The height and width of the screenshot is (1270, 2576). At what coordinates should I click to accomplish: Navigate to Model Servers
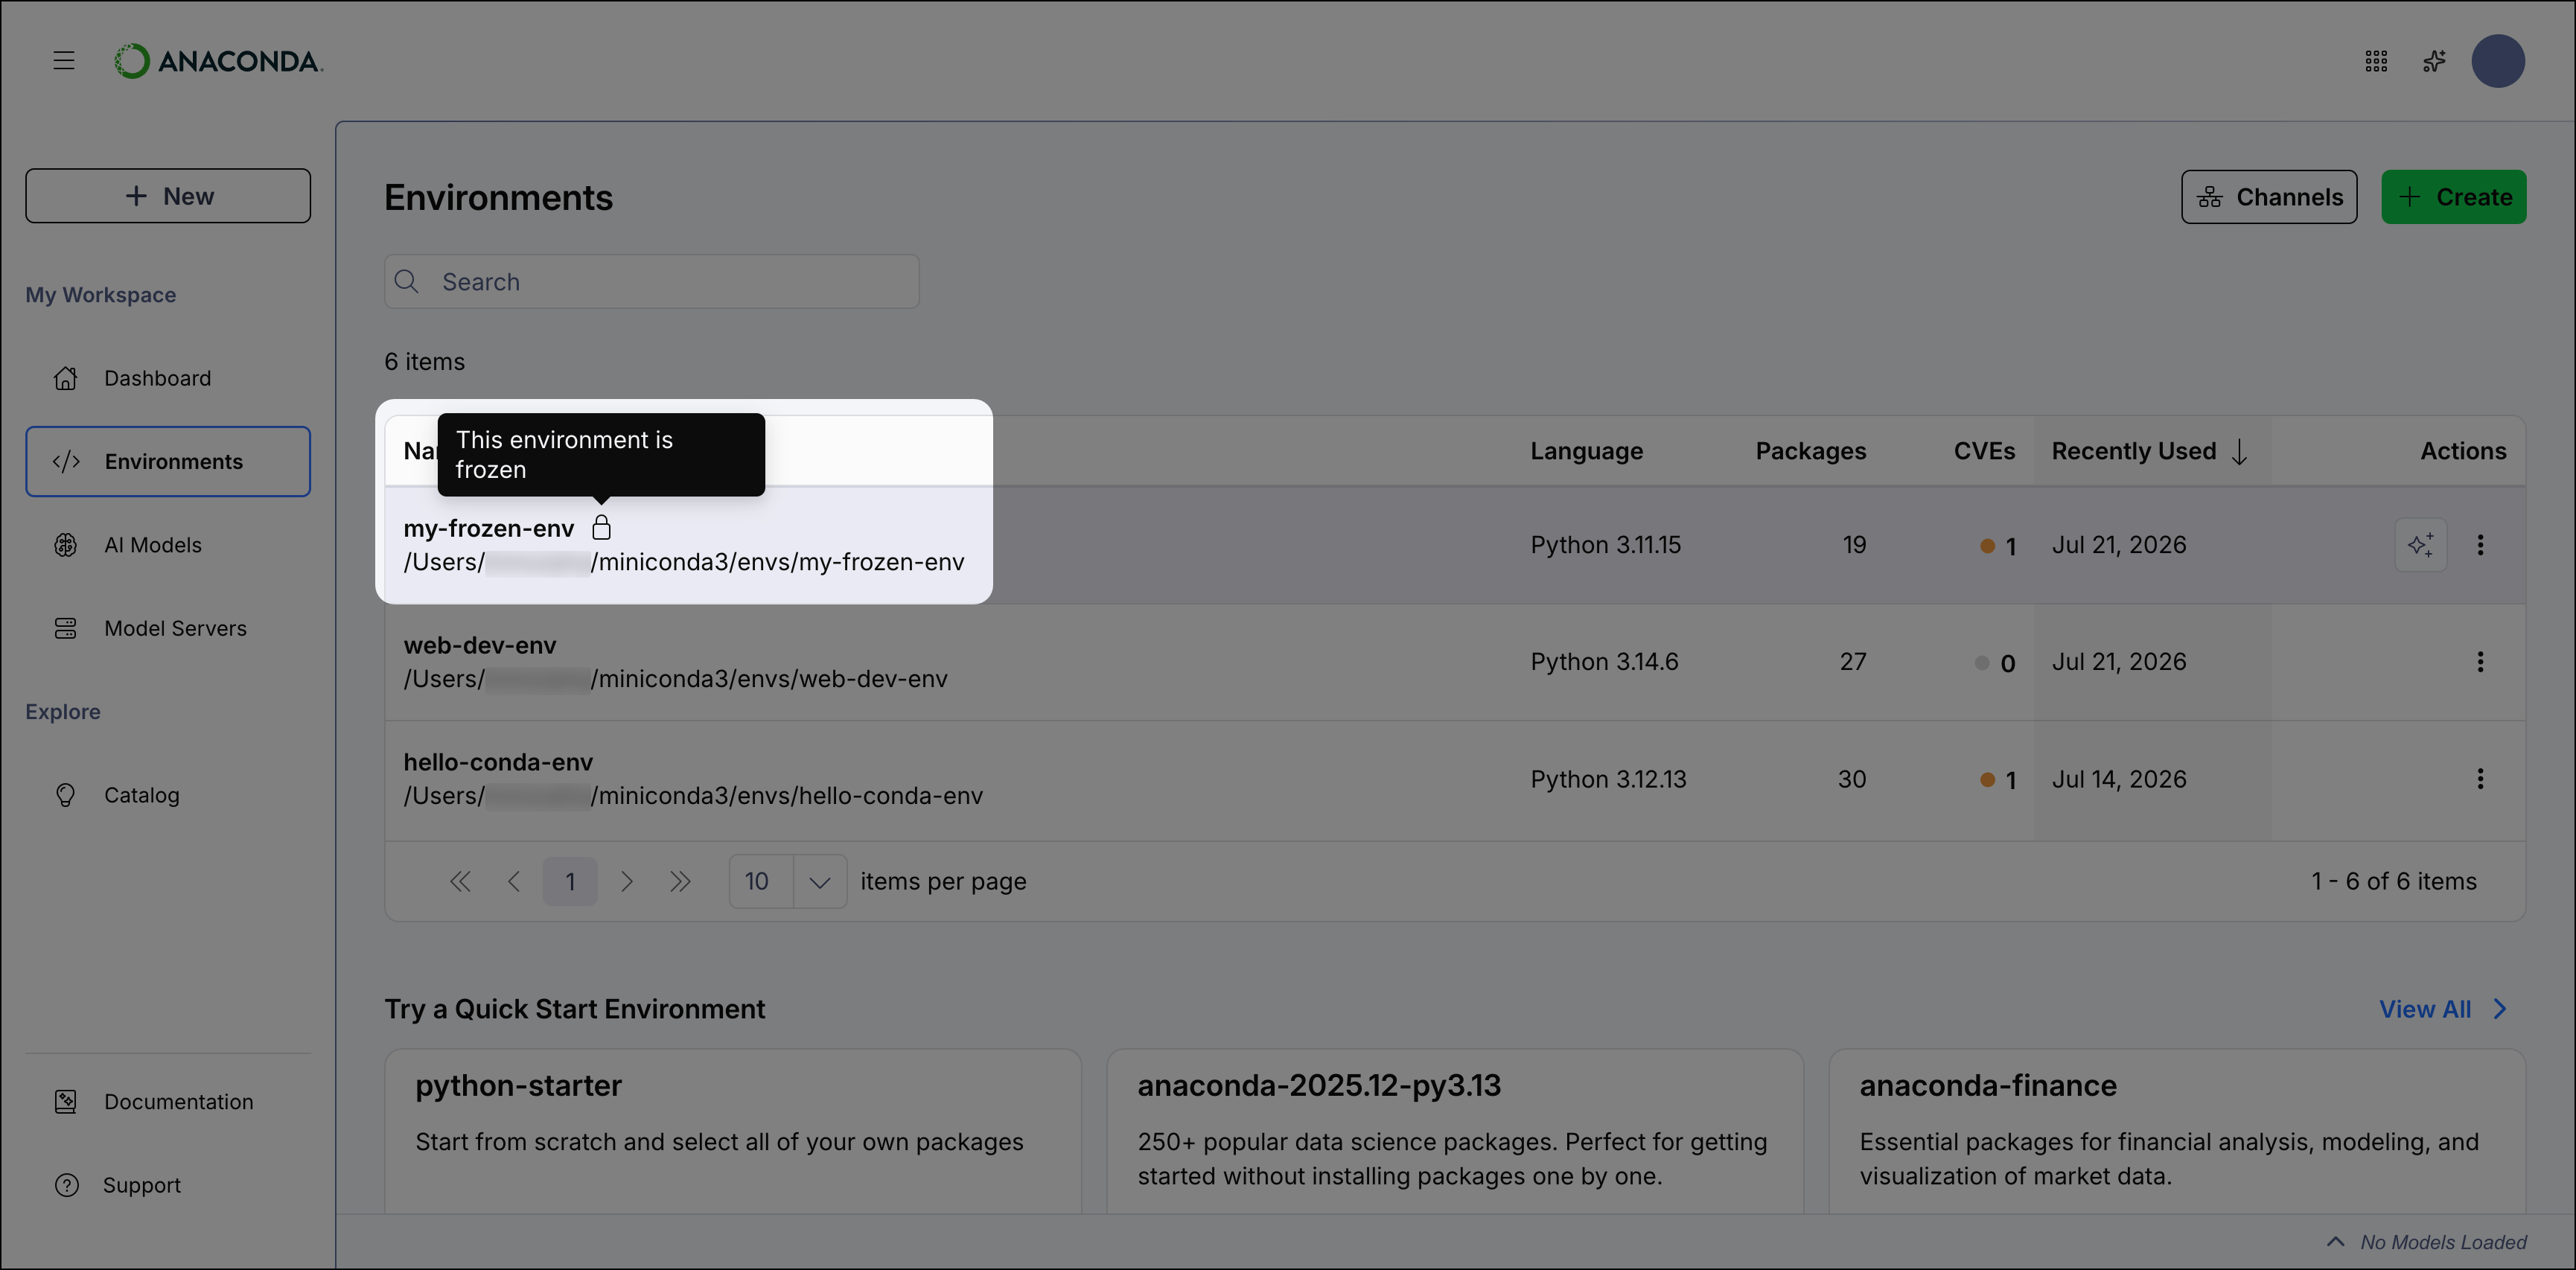point(168,628)
